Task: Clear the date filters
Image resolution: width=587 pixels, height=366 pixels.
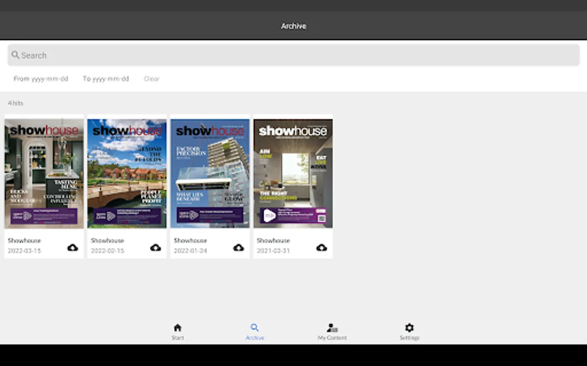Action: tap(152, 78)
